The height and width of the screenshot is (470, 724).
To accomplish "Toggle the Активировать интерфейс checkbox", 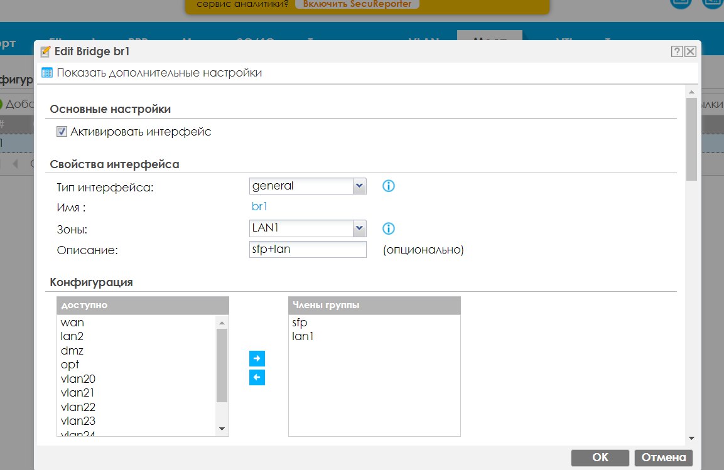I will tap(62, 132).
